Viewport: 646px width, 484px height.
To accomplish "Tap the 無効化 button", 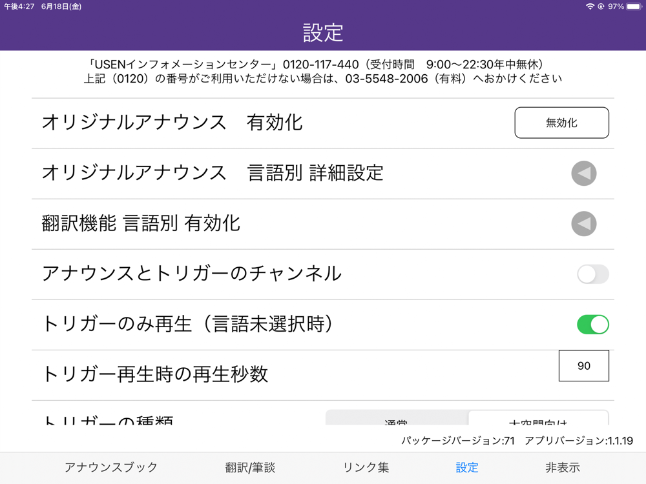I will click(561, 123).
